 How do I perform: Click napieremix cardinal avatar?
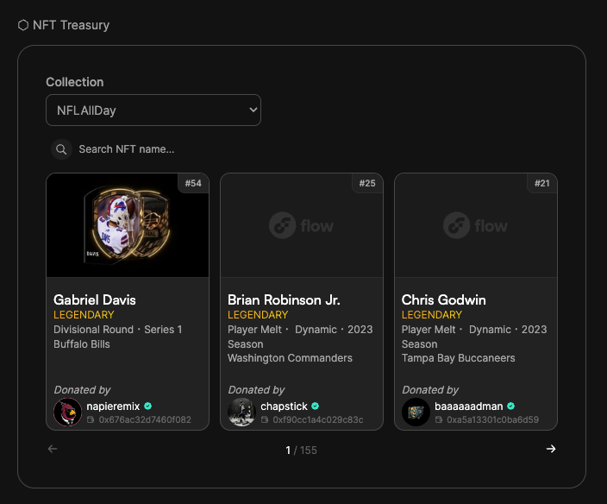pos(68,413)
